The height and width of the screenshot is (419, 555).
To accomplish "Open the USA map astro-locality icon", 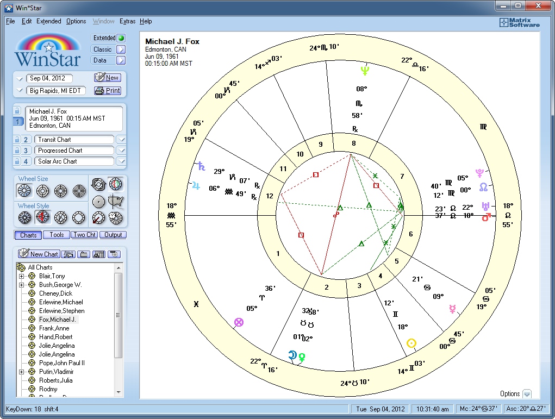I will coord(116,202).
